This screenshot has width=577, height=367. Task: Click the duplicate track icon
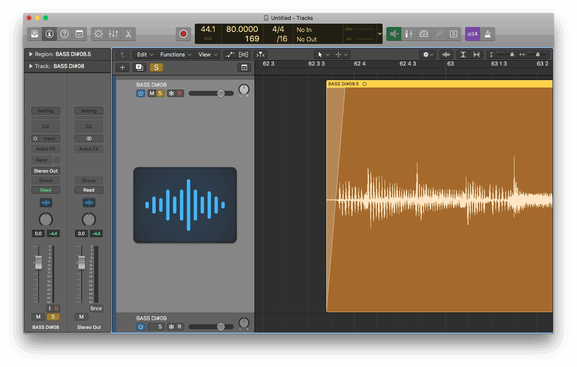point(140,68)
